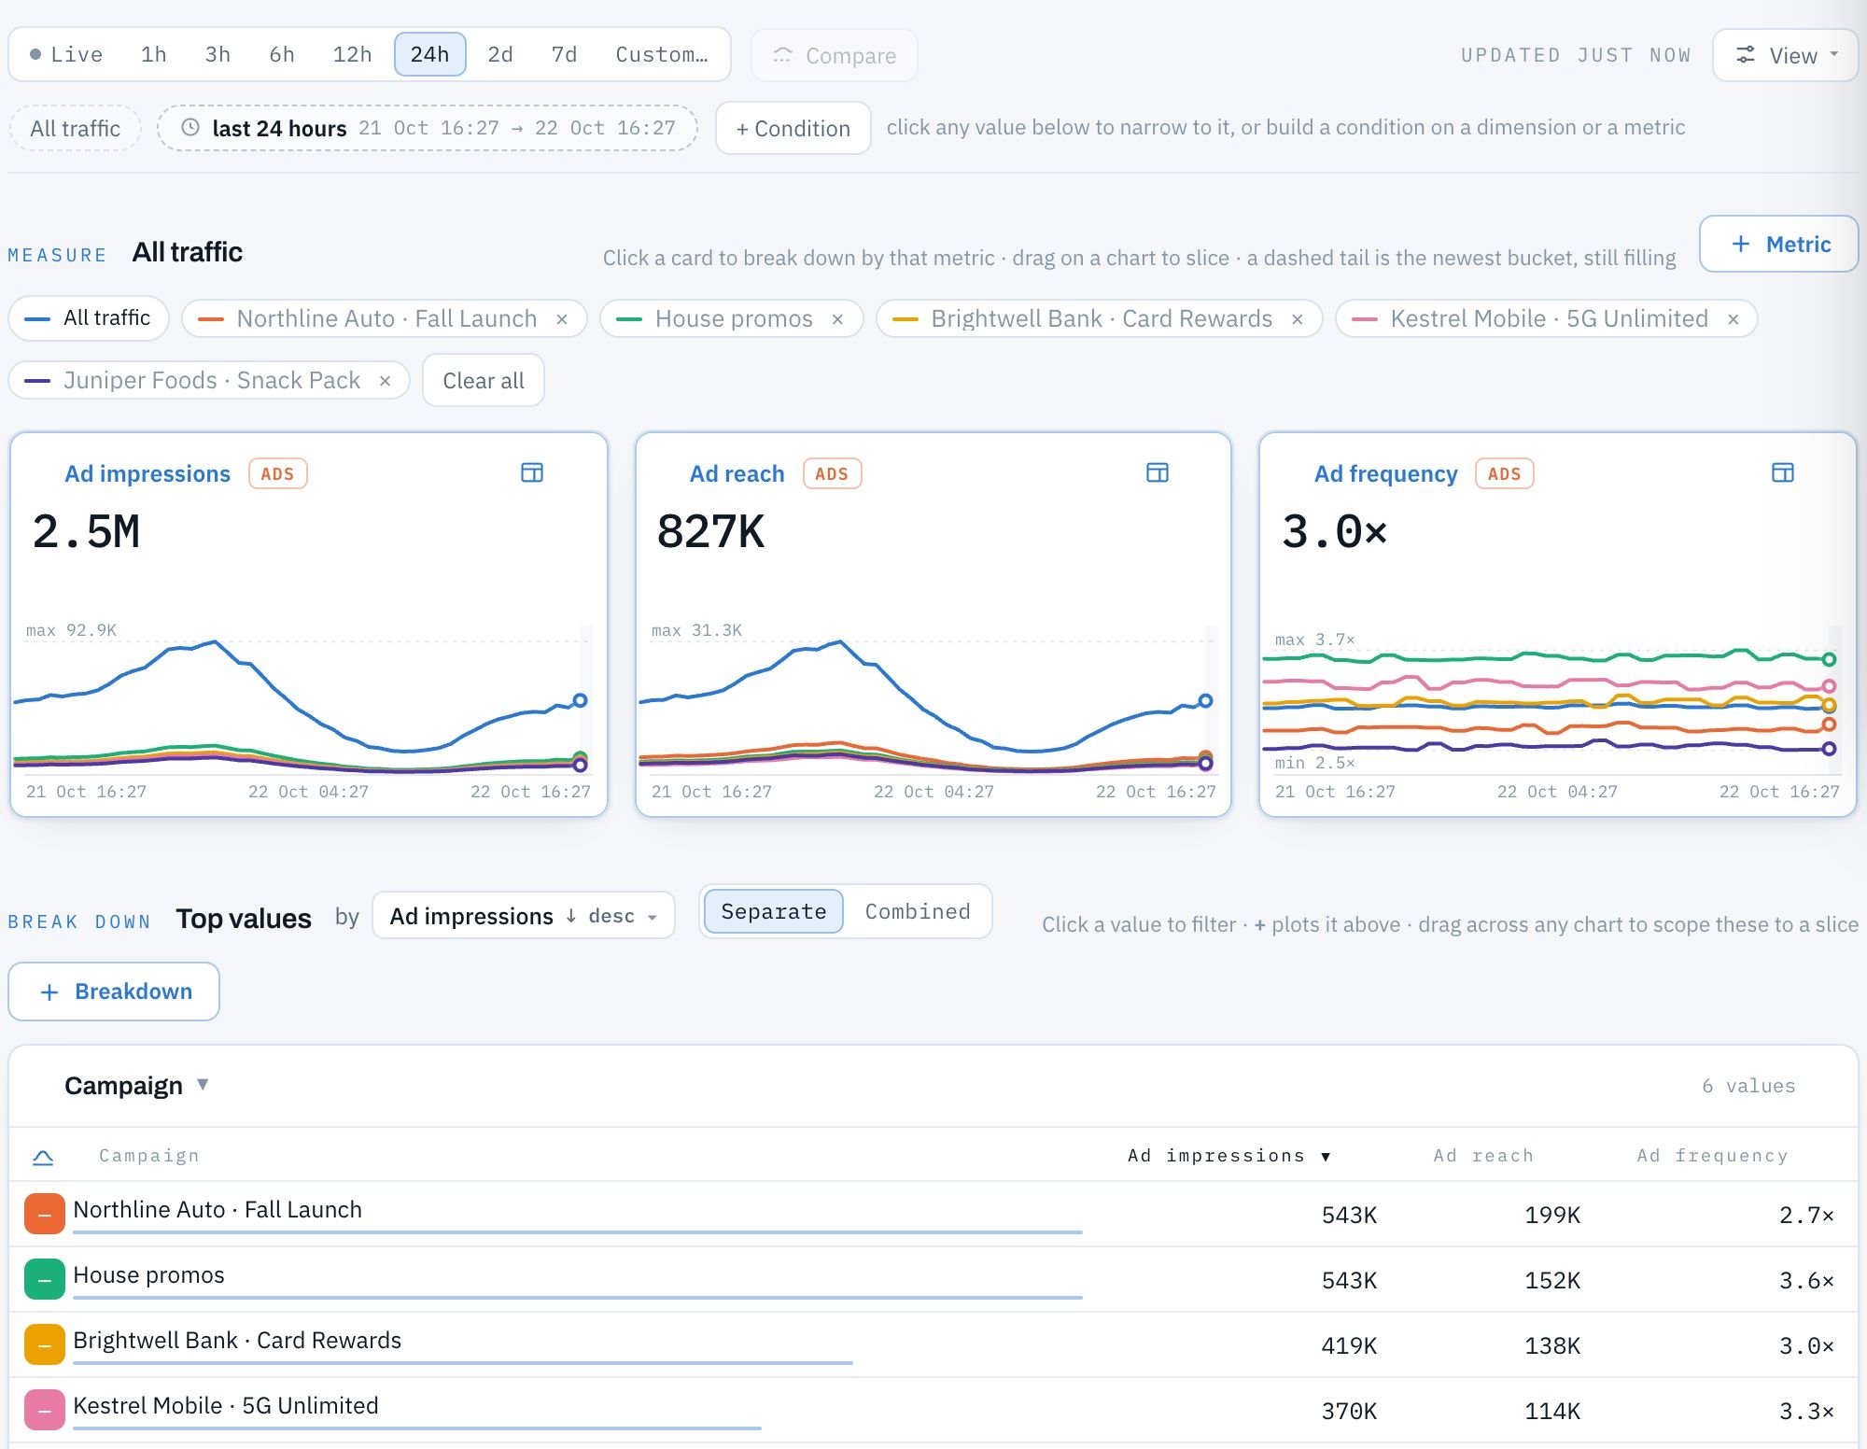Image resolution: width=1867 pixels, height=1449 pixels.
Task: Open Ad impressions desc sort dropdown
Action: 523,916
